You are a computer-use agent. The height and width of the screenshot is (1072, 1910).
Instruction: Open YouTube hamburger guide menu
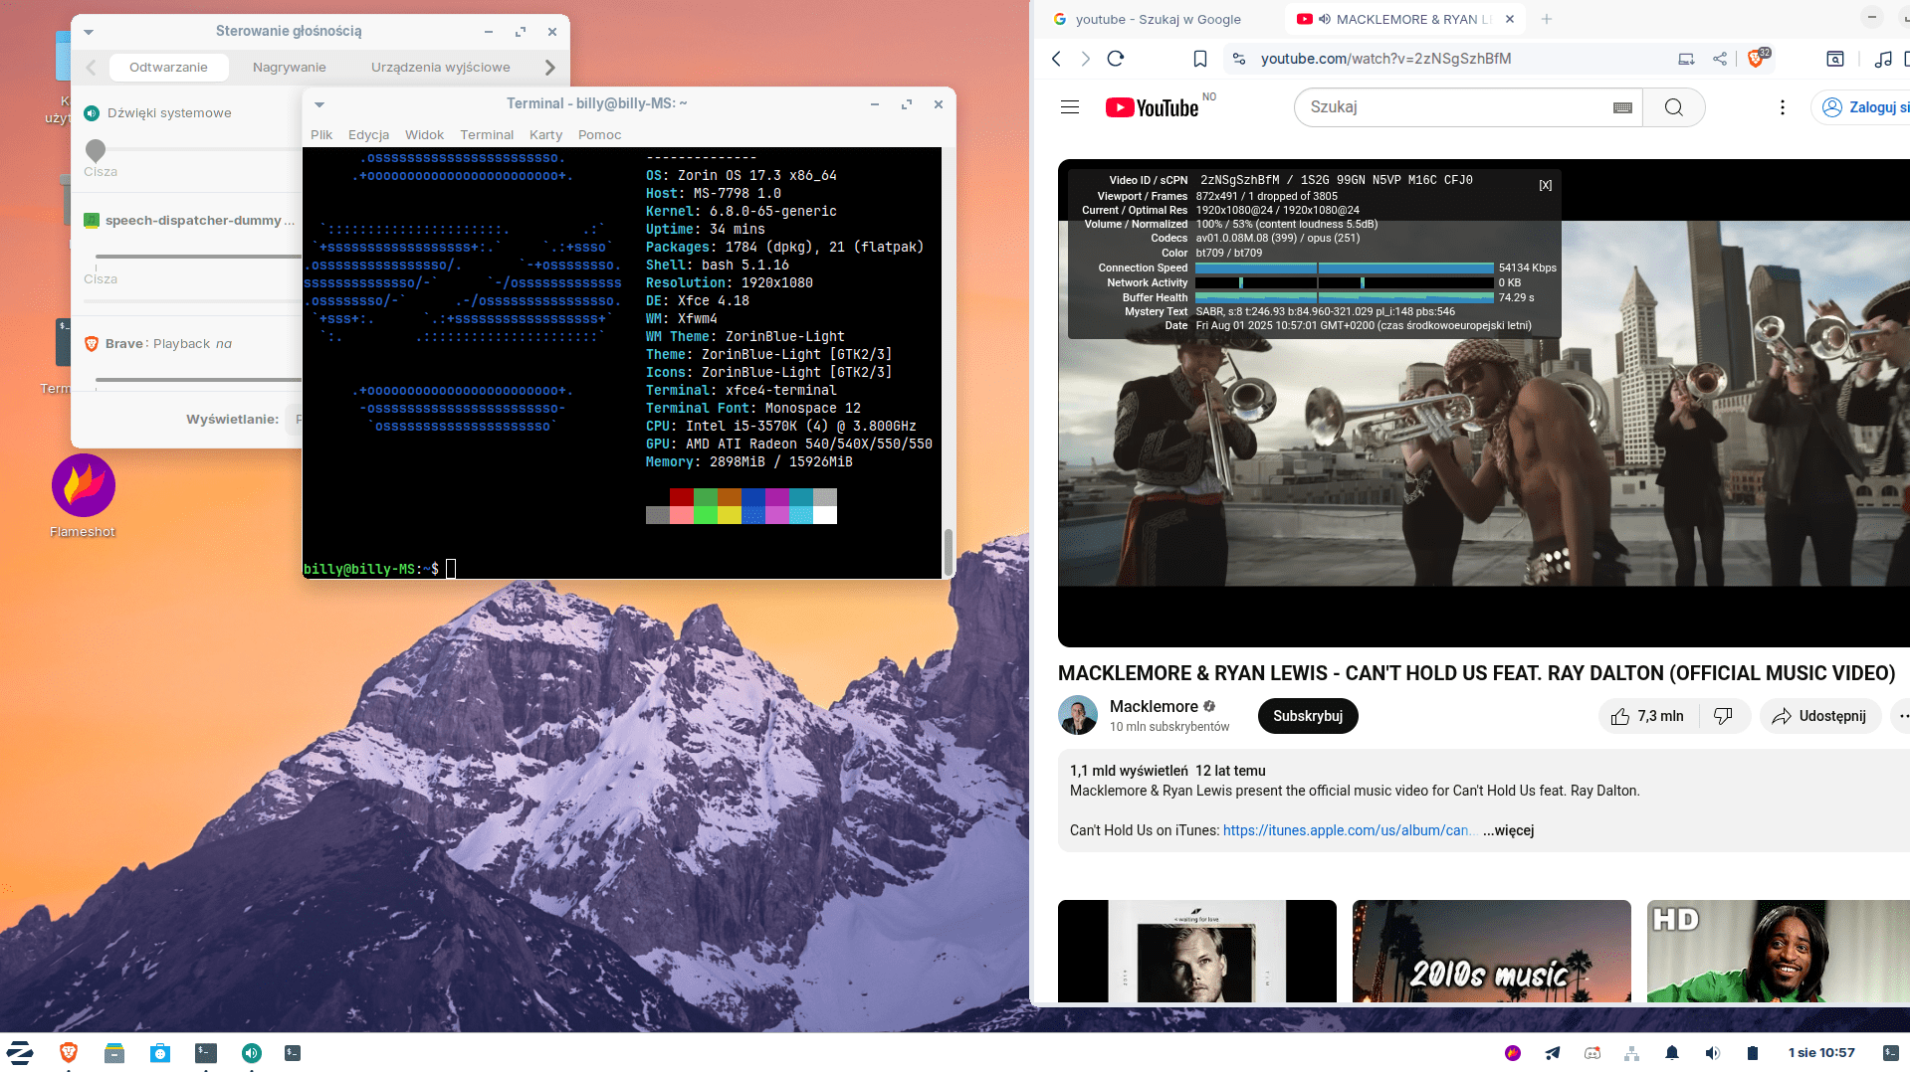pyautogui.click(x=1070, y=107)
